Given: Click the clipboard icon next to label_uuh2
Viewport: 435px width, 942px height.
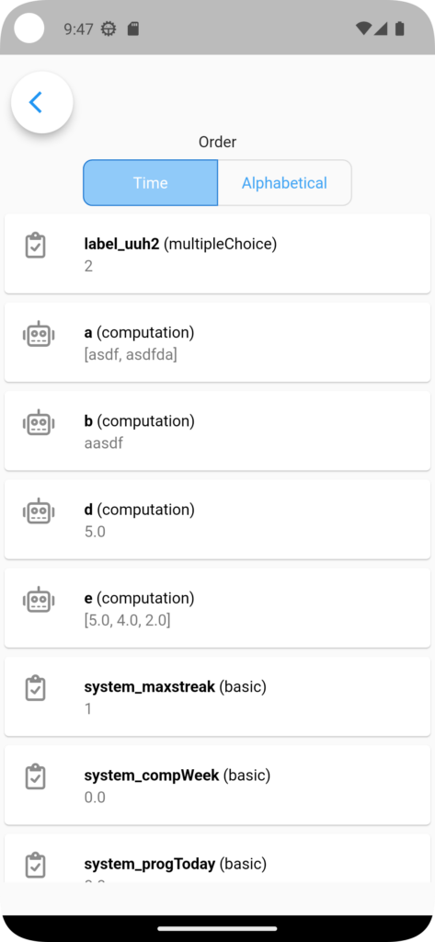Looking at the screenshot, I should click(x=36, y=246).
